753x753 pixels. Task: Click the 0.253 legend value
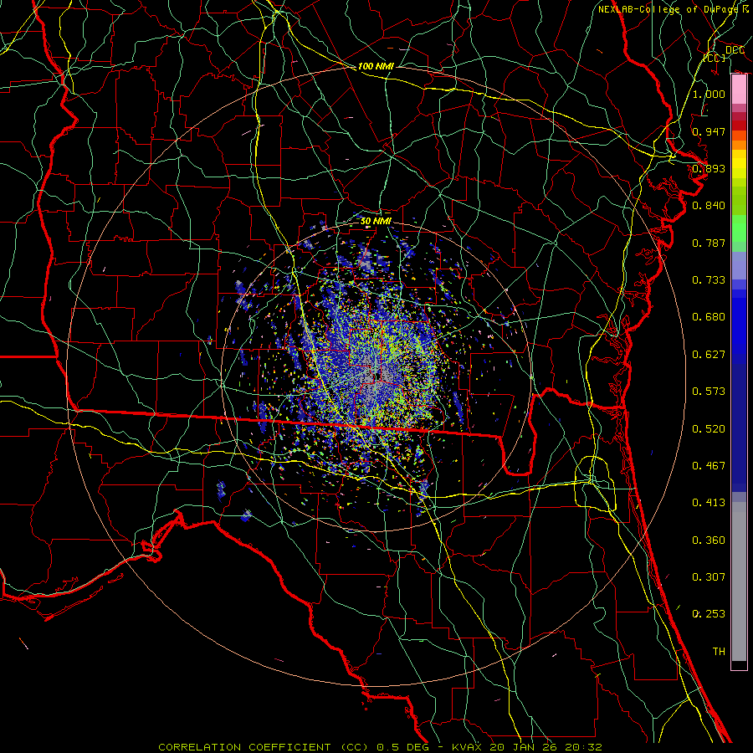[x=709, y=614]
